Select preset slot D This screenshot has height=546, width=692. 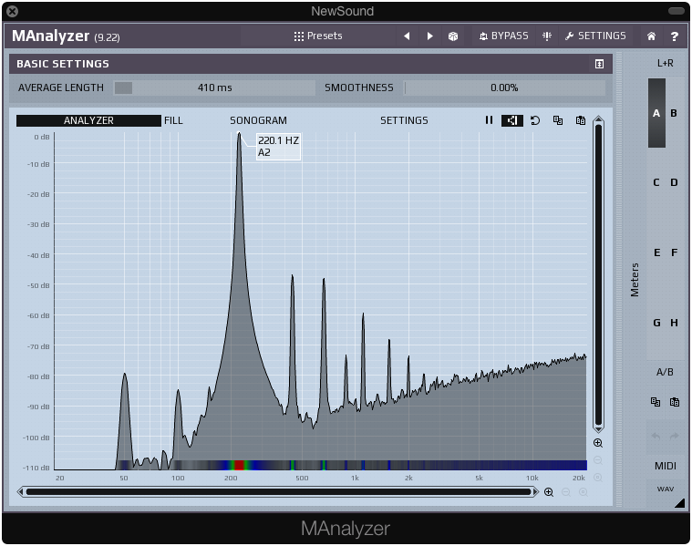[x=674, y=182]
